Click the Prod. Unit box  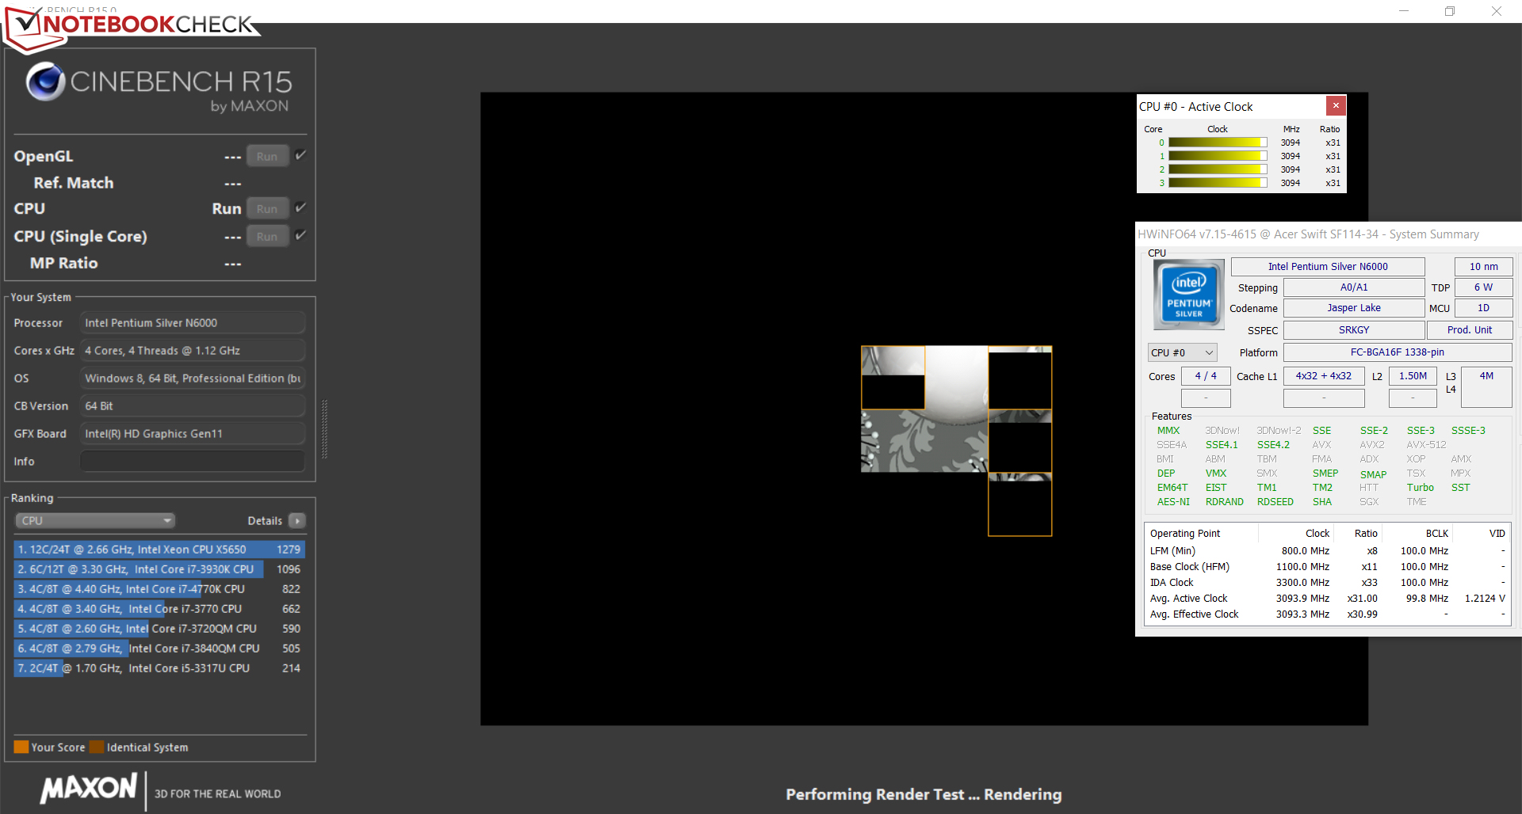1470,330
